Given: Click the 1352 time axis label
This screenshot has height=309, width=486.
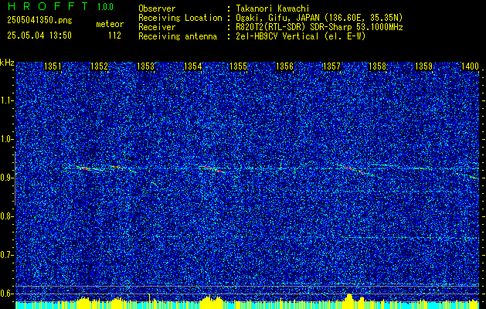Looking at the screenshot, I should pos(99,66).
